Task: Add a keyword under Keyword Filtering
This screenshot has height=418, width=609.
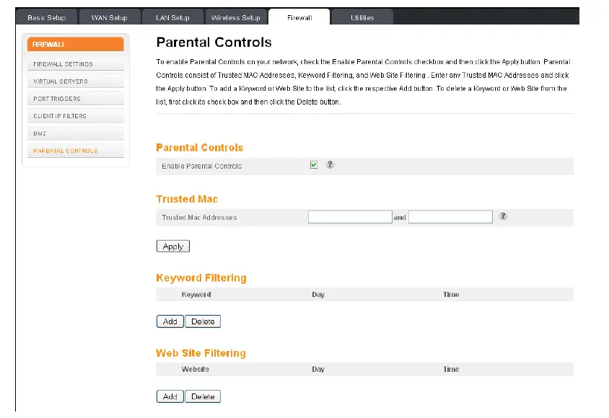Action: tap(170, 321)
